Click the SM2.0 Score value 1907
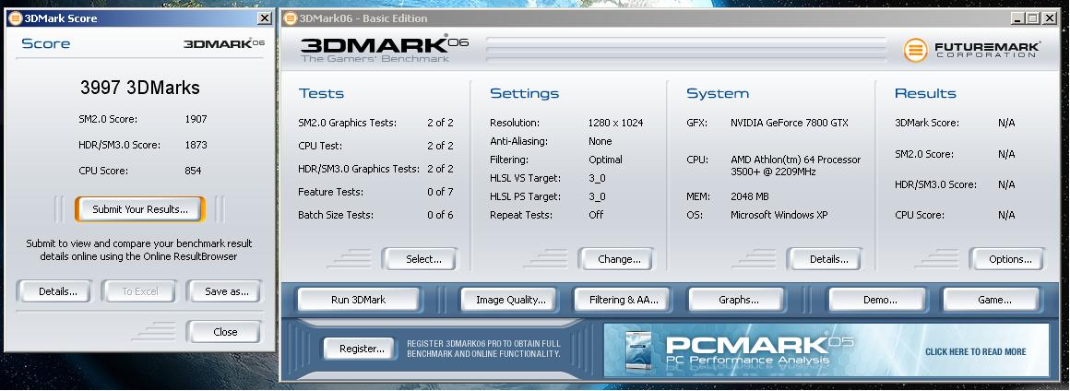This screenshot has height=391, width=1070. click(x=196, y=119)
